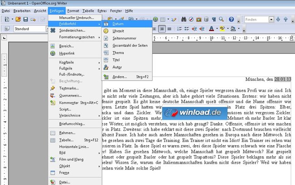Open Andere... fields dialog entry
Screen dimensions: 295x185
(127, 77)
